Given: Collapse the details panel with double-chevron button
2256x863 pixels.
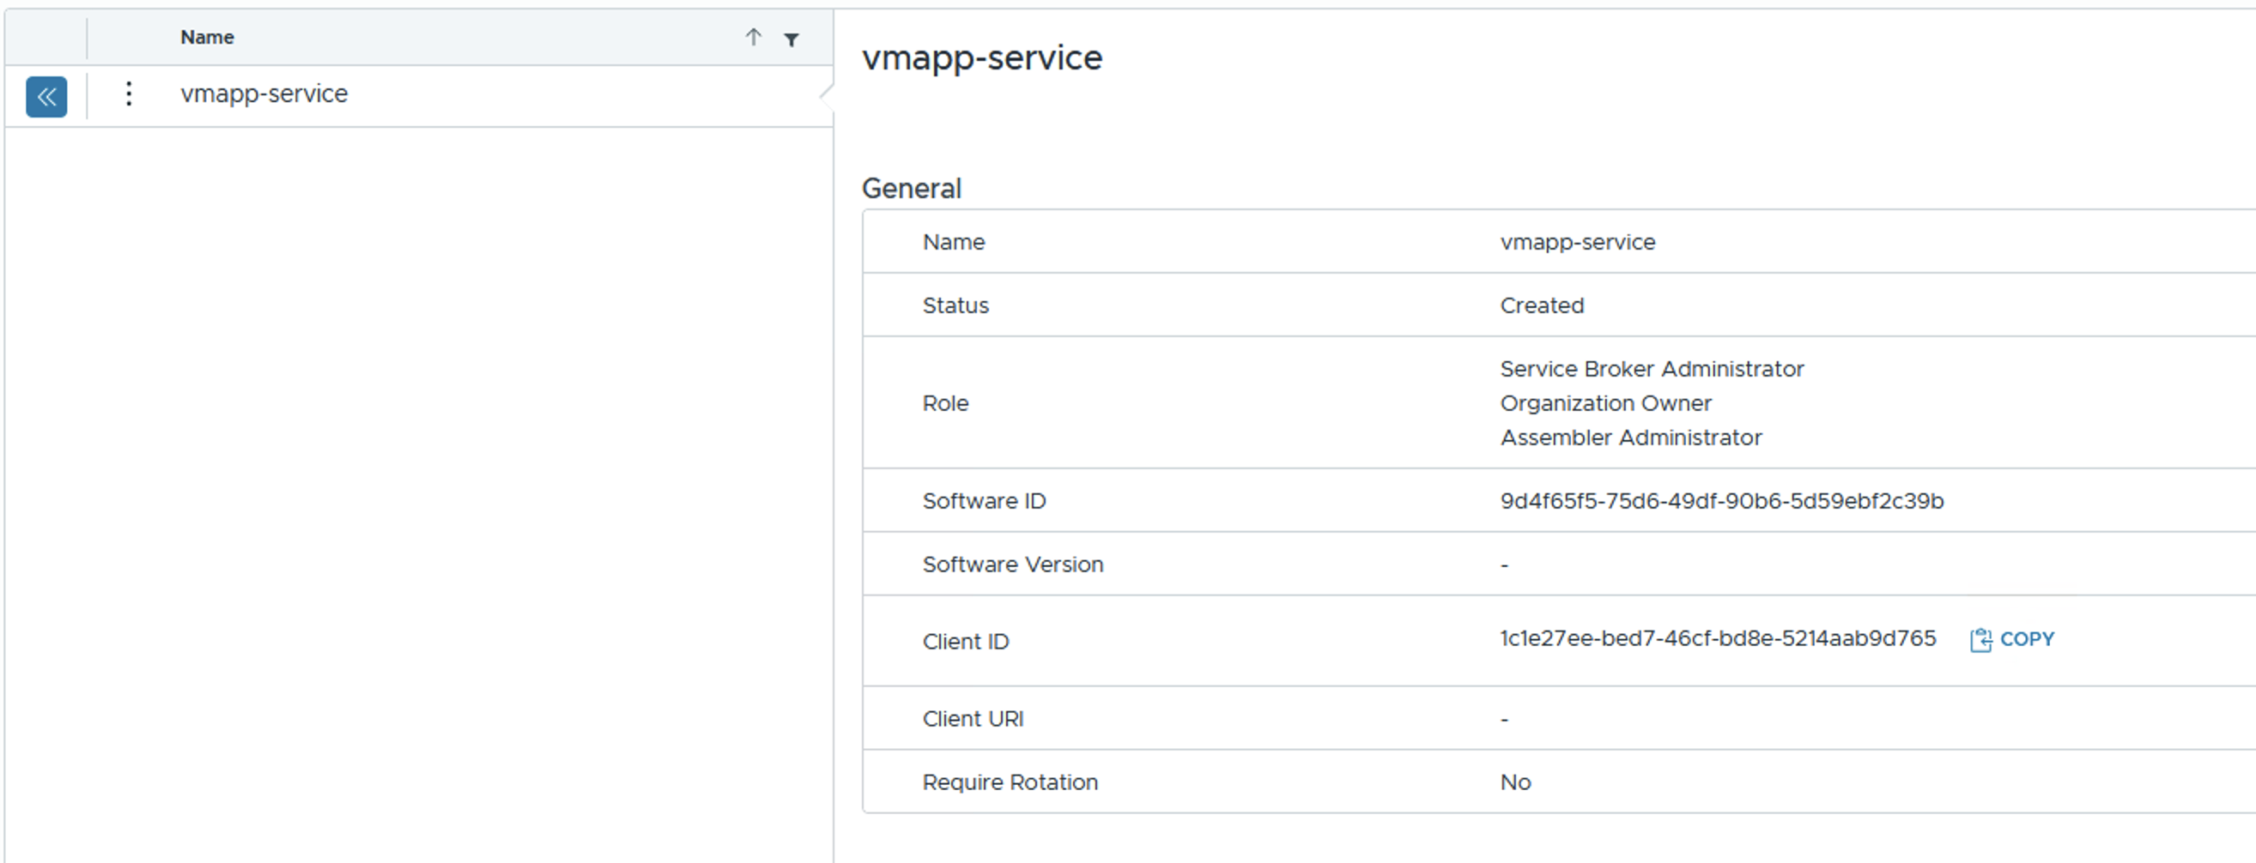Looking at the screenshot, I should coord(46,96).
